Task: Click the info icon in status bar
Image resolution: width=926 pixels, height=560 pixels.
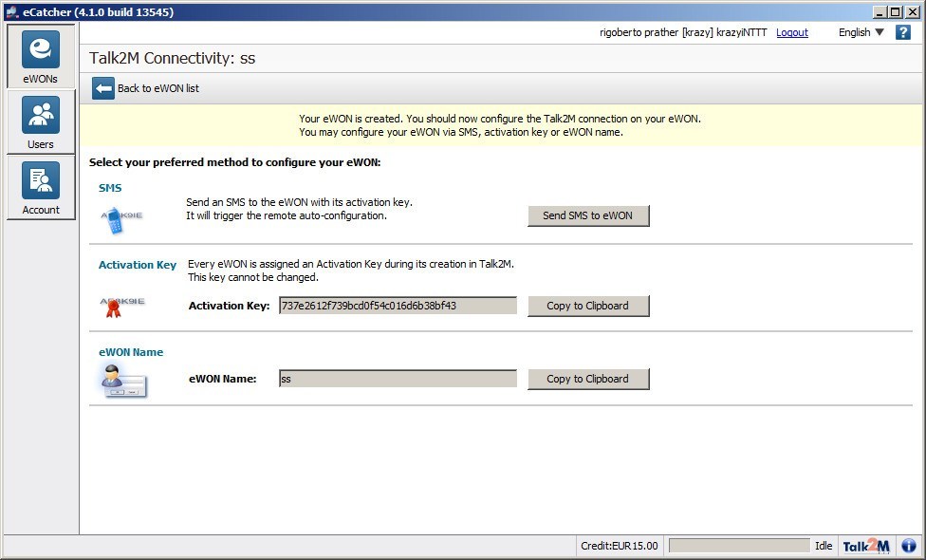Action: (909, 546)
